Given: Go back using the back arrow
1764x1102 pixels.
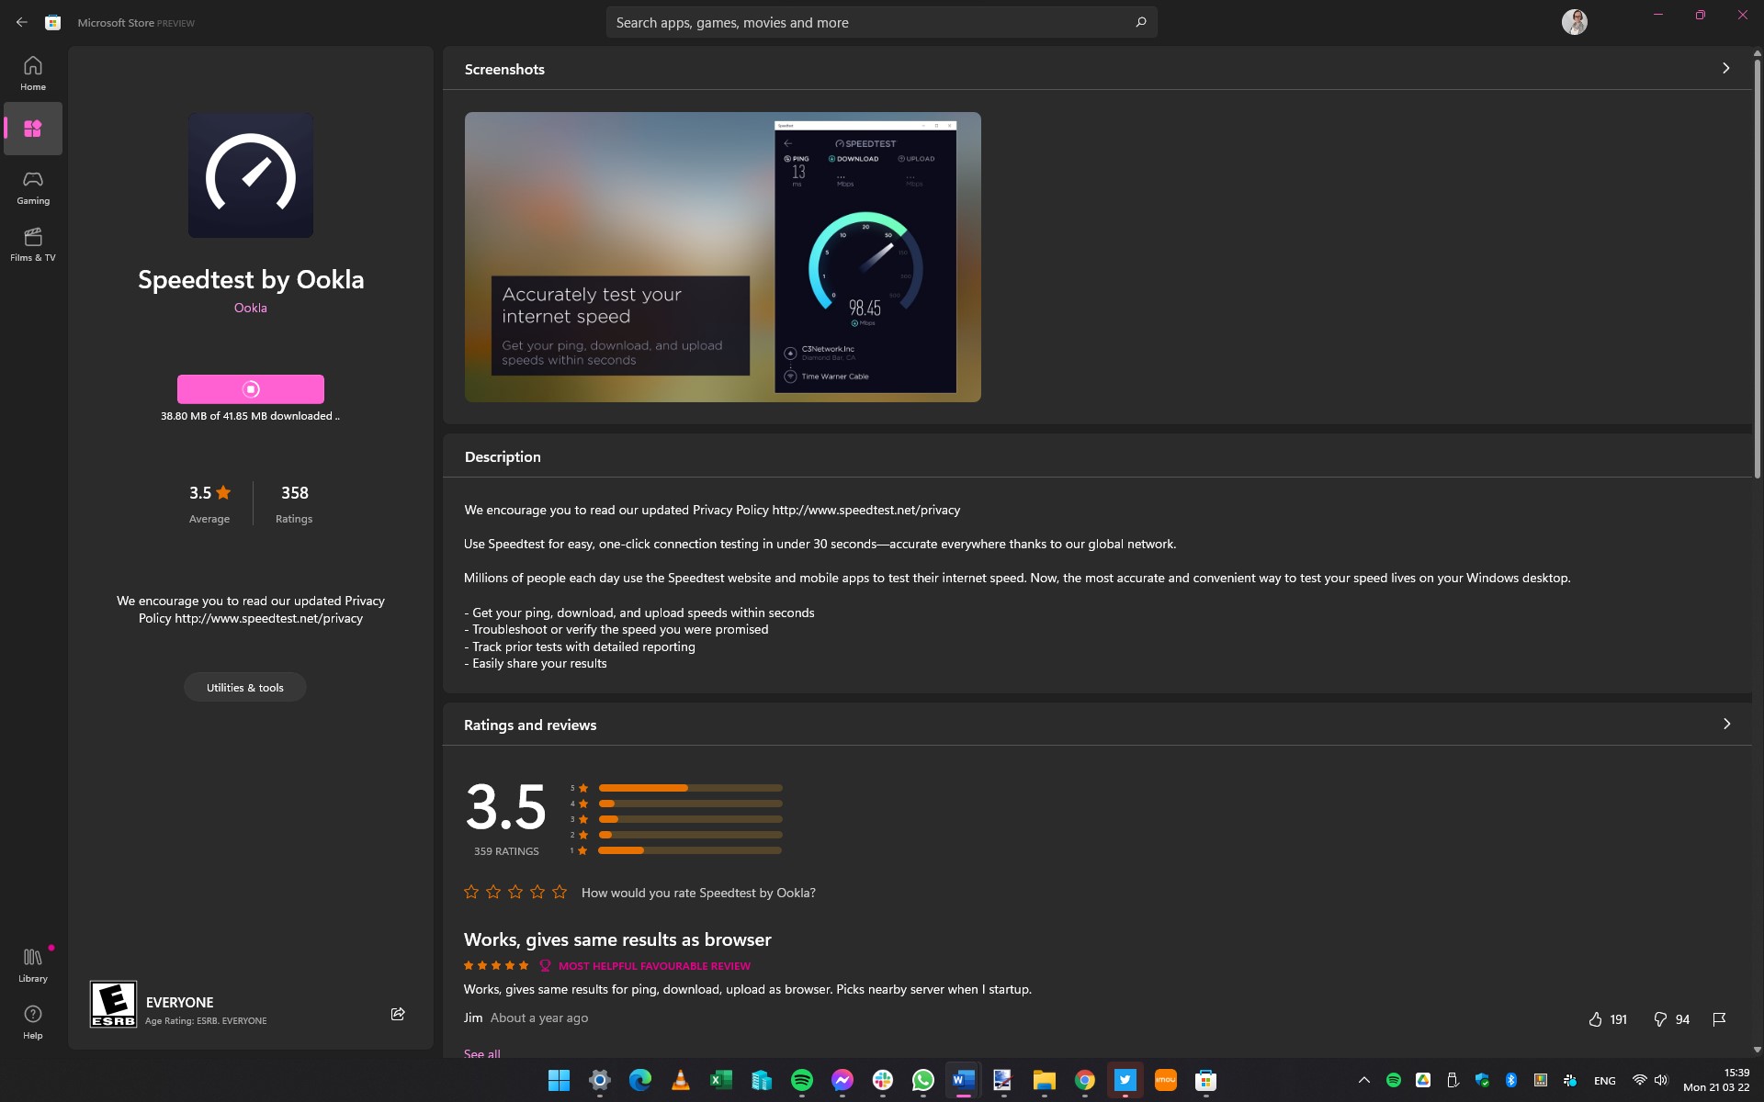Looking at the screenshot, I should (21, 22).
